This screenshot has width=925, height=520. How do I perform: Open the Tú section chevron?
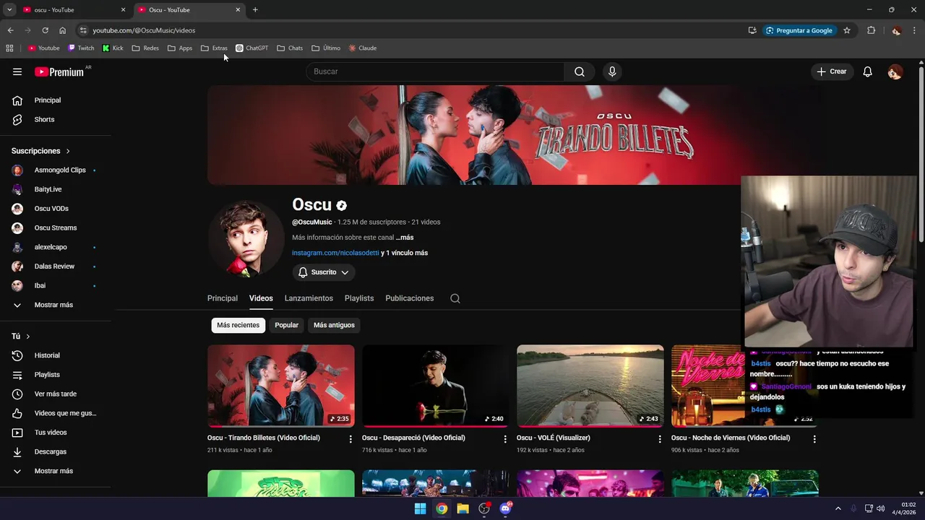tap(28, 337)
